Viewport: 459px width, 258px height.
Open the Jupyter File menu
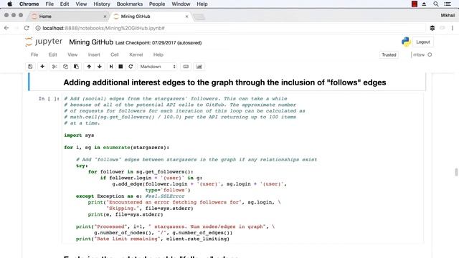click(x=34, y=54)
